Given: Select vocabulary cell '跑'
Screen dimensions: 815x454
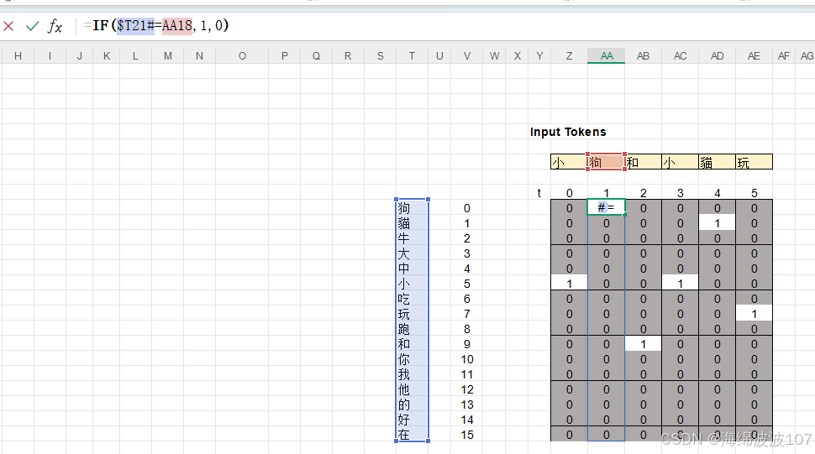Looking at the screenshot, I should tap(412, 328).
